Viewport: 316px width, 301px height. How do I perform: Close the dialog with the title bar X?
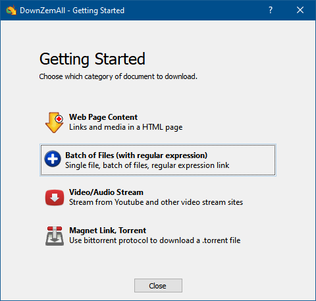coord(300,10)
